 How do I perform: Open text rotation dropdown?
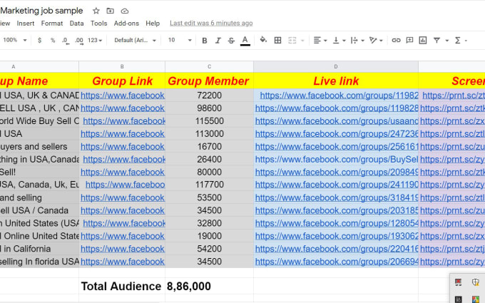pos(376,40)
